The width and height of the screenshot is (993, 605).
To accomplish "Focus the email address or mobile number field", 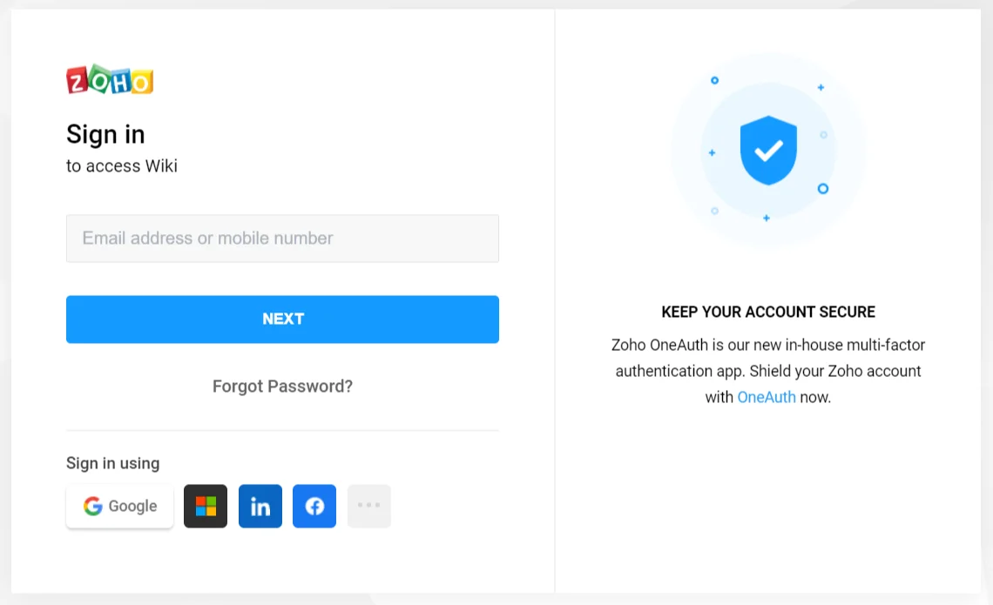I will click(x=282, y=238).
